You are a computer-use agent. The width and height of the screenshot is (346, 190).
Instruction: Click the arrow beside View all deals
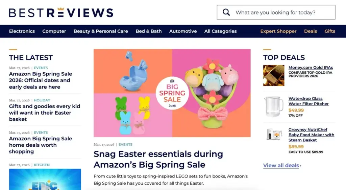pyautogui.click(x=301, y=166)
